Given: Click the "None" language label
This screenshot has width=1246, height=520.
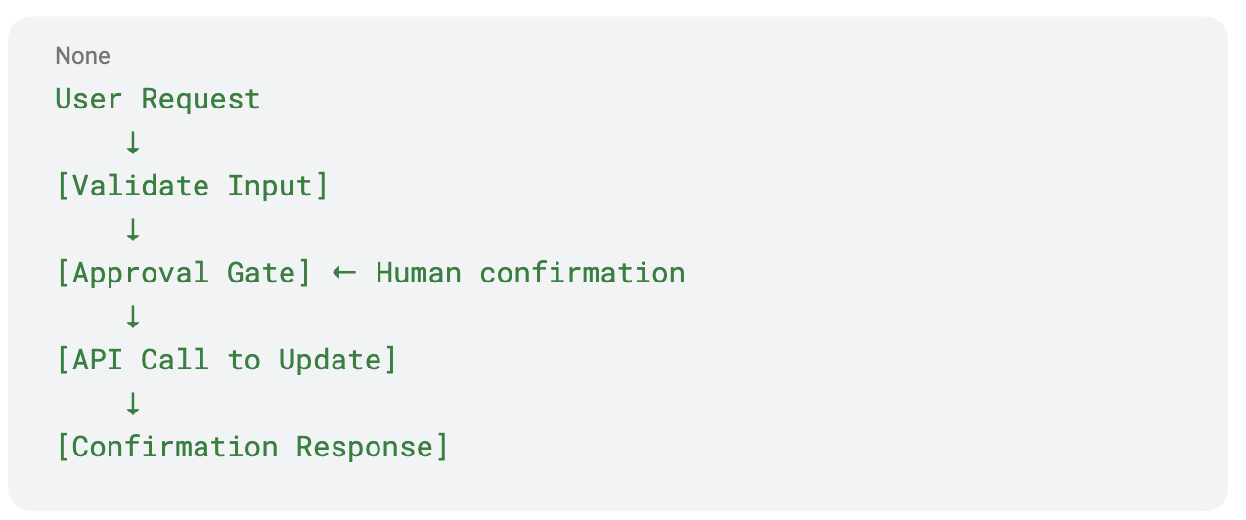Looking at the screenshot, I should pyautogui.click(x=82, y=56).
